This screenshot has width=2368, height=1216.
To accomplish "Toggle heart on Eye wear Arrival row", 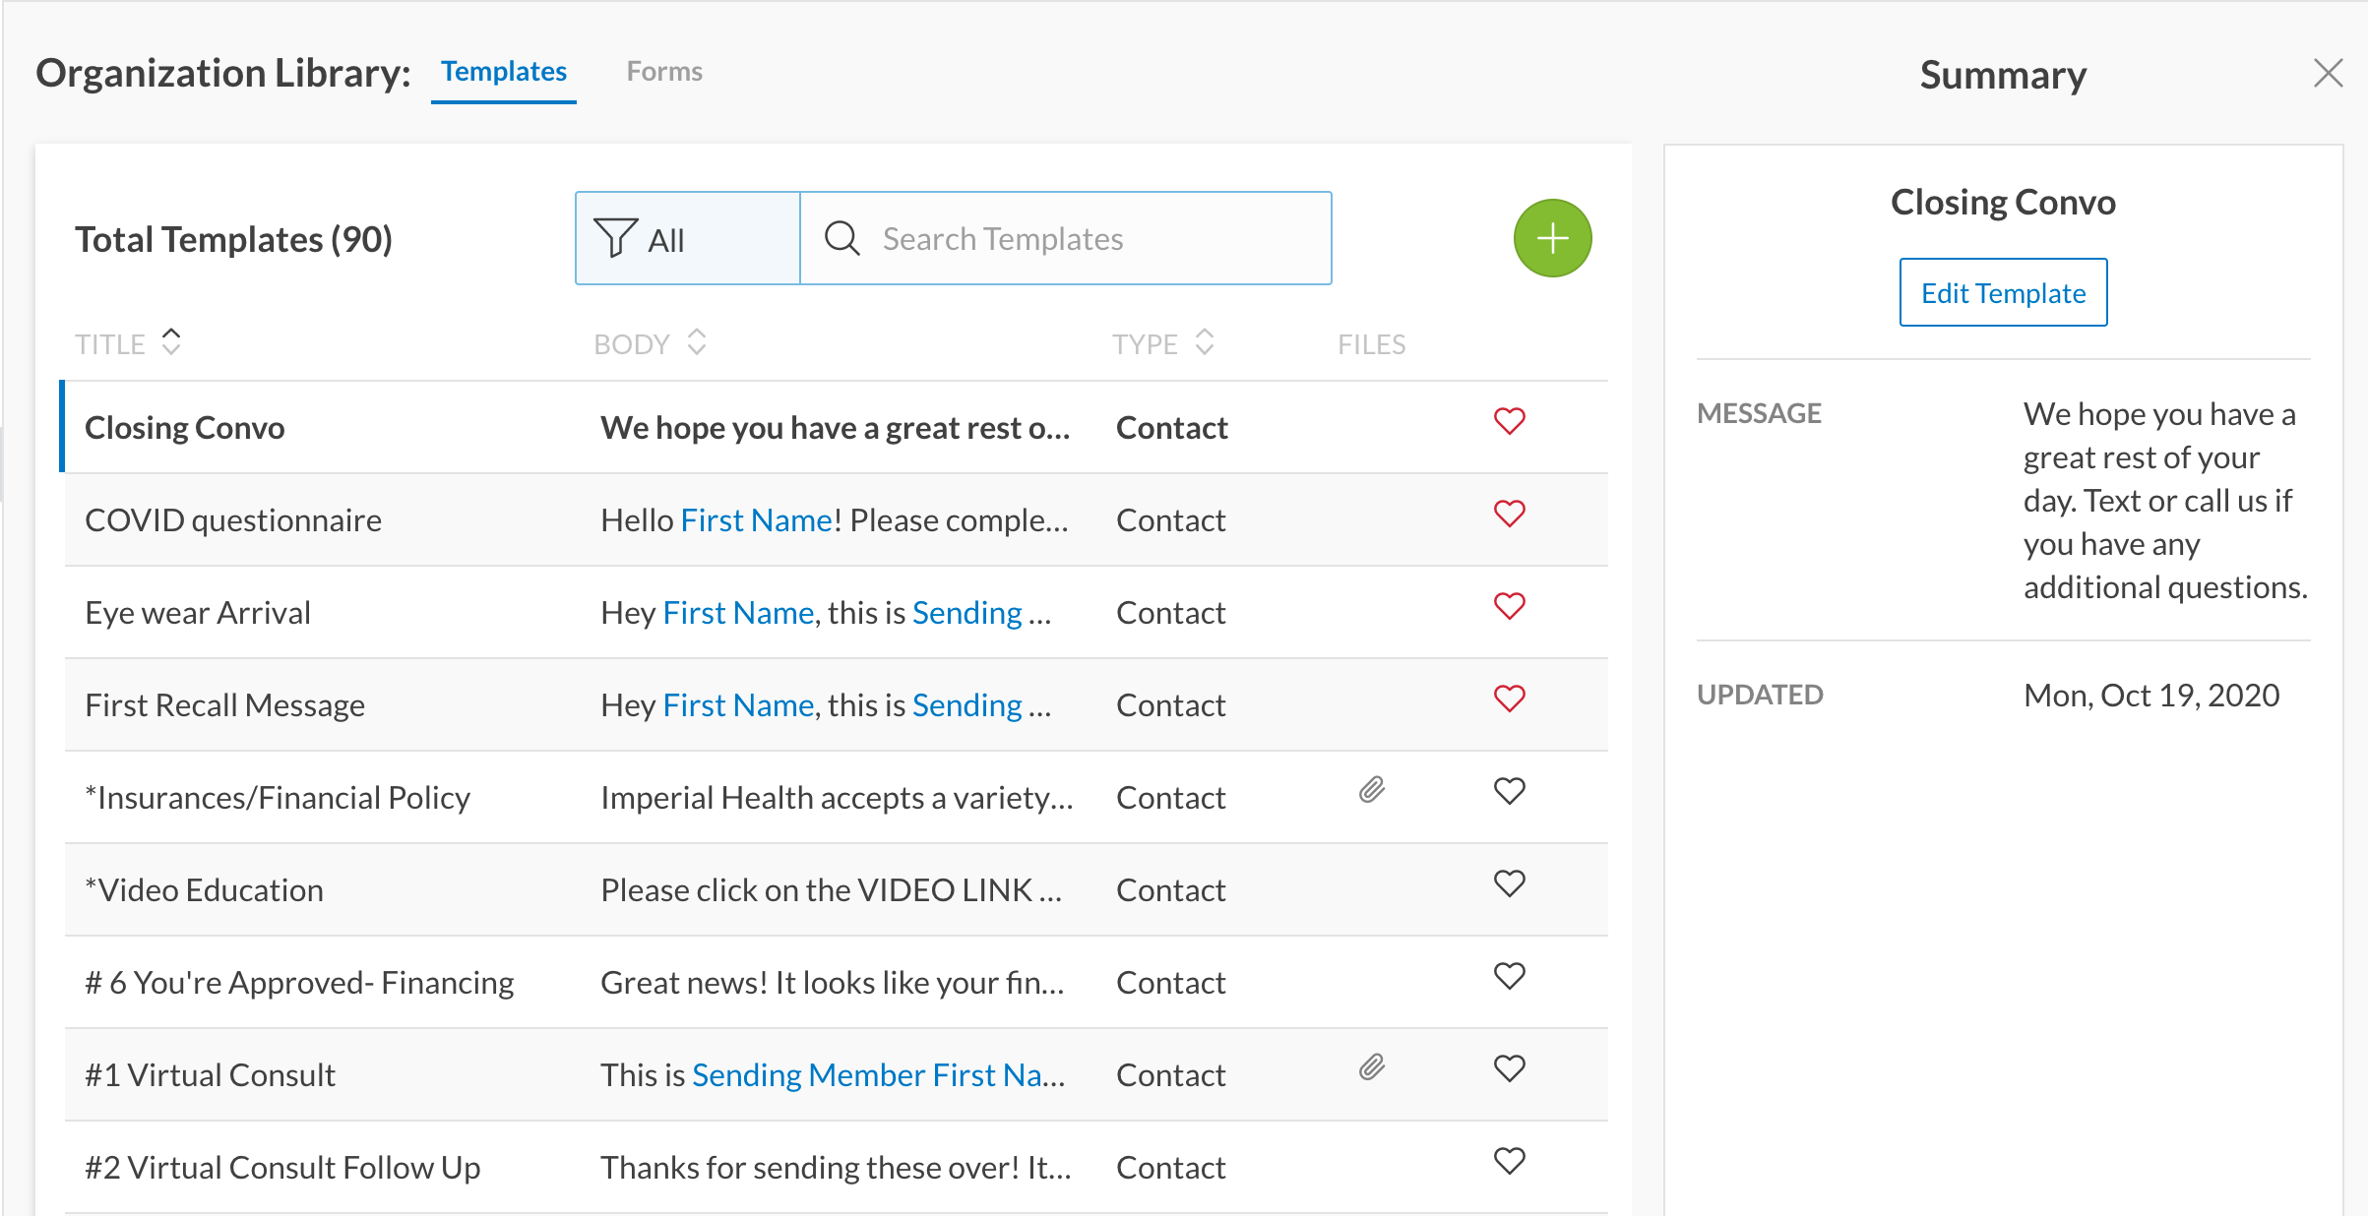I will (1509, 606).
